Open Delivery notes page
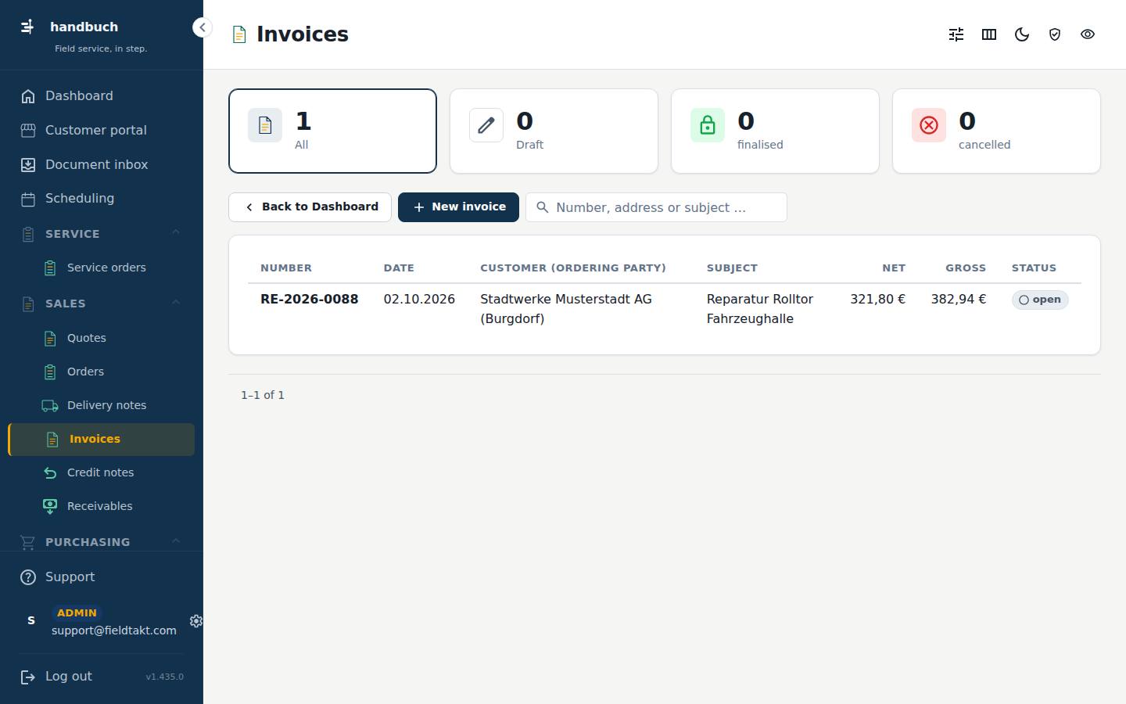 point(102,405)
